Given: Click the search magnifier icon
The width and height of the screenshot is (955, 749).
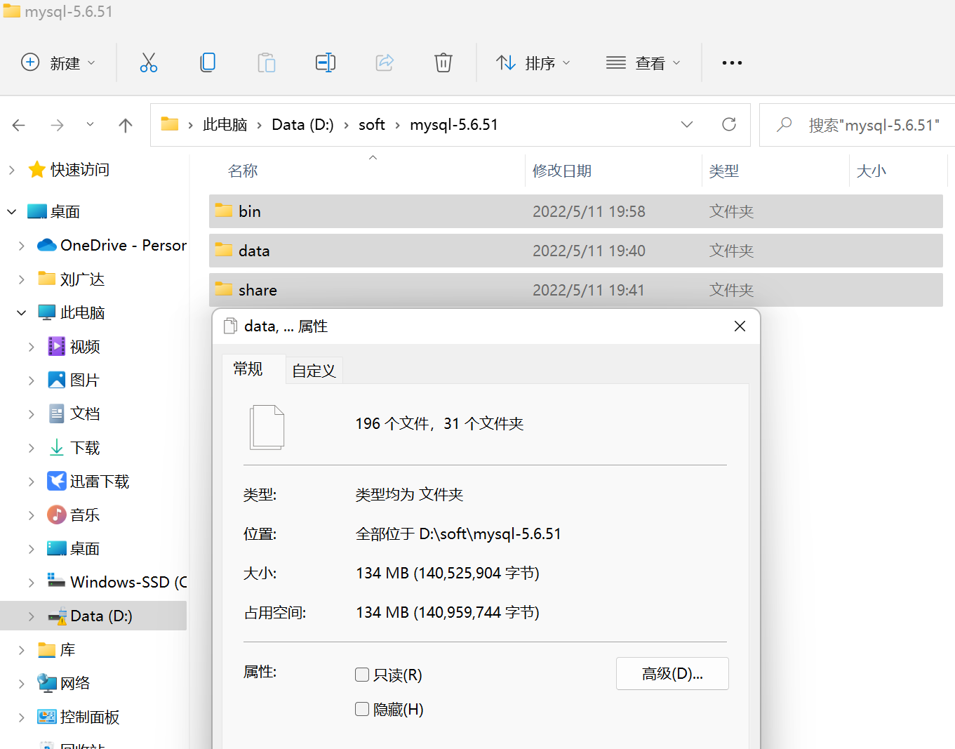Looking at the screenshot, I should click(784, 125).
